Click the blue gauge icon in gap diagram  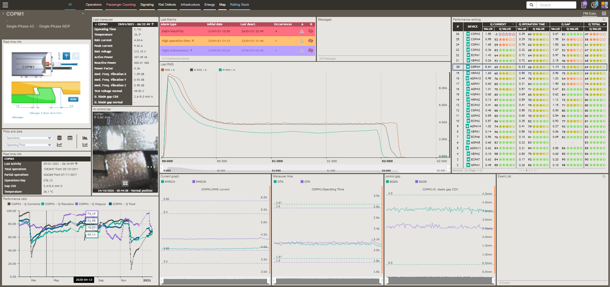(x=73, y=99)
